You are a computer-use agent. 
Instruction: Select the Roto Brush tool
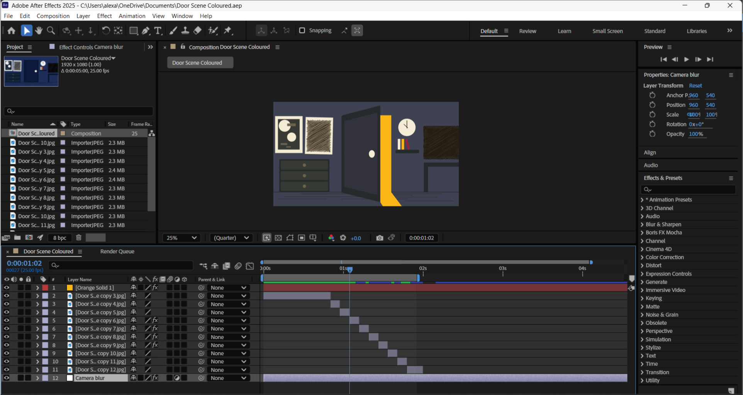click(213, 31)
